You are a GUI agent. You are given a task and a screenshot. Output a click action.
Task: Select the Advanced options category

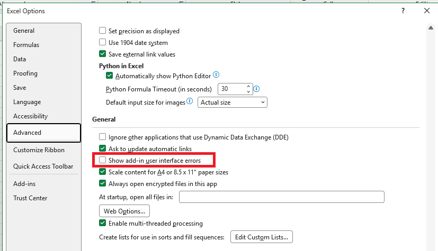44,133
